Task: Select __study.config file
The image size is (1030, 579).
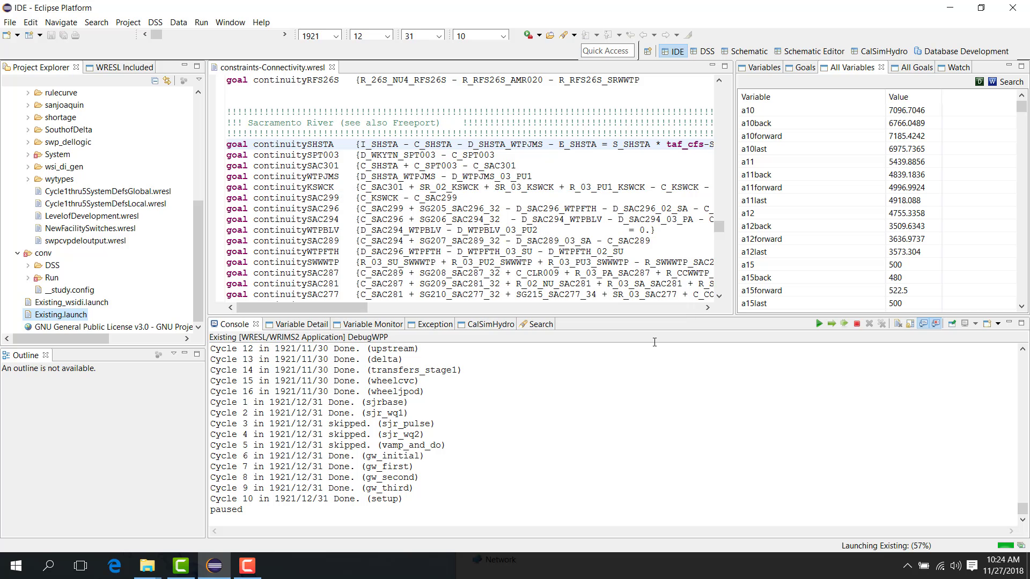Action: coord(69,290)
